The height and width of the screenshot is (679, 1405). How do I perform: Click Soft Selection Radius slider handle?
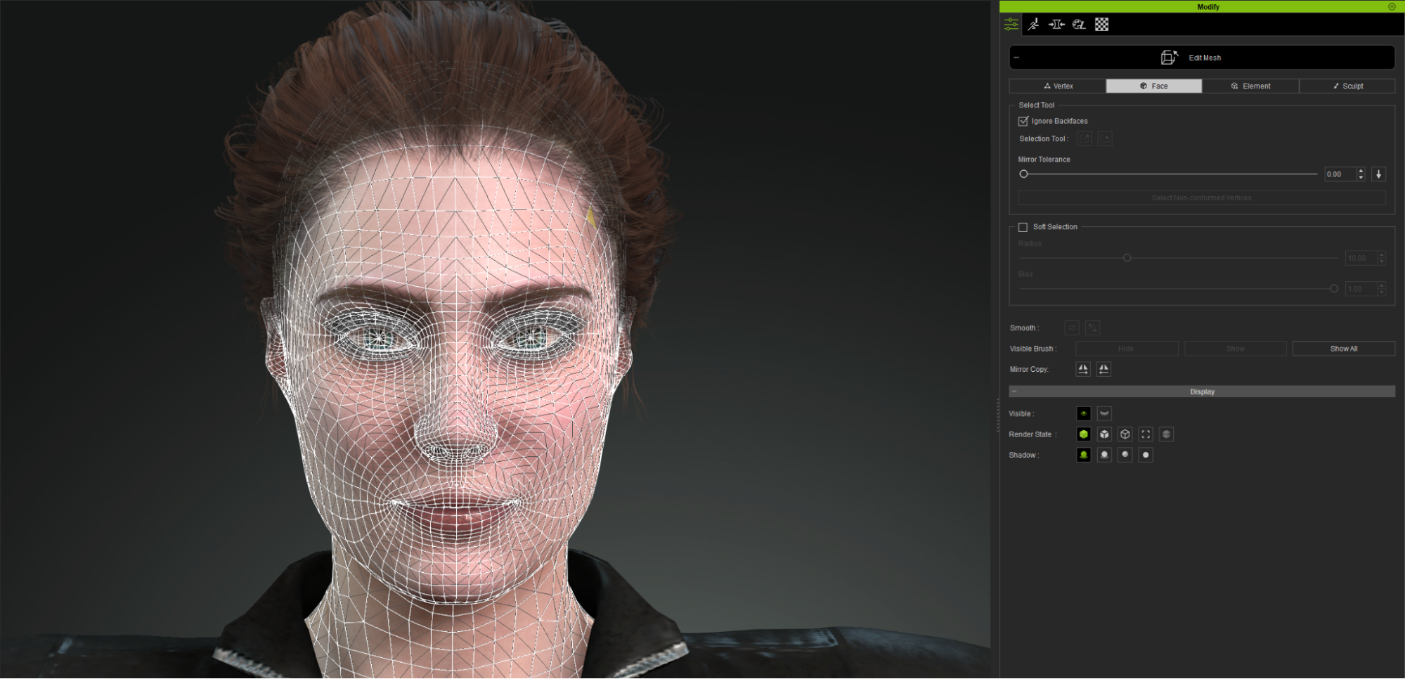click(1127, 258)
